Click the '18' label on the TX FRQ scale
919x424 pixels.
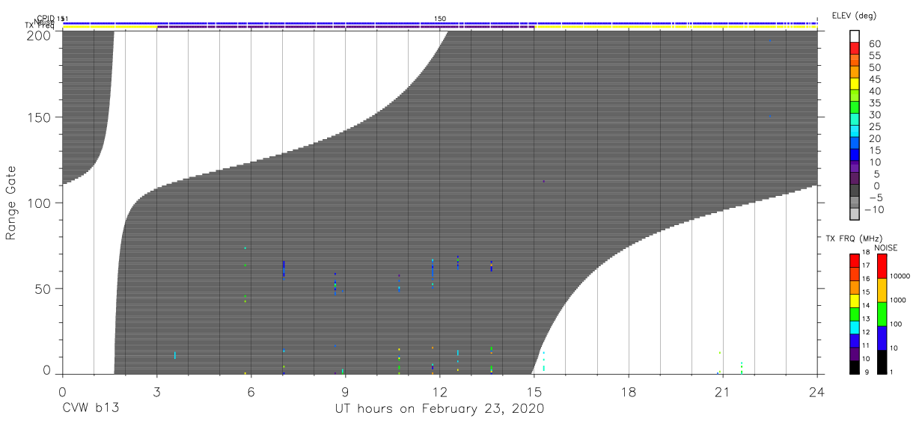(x=865, y=253)
